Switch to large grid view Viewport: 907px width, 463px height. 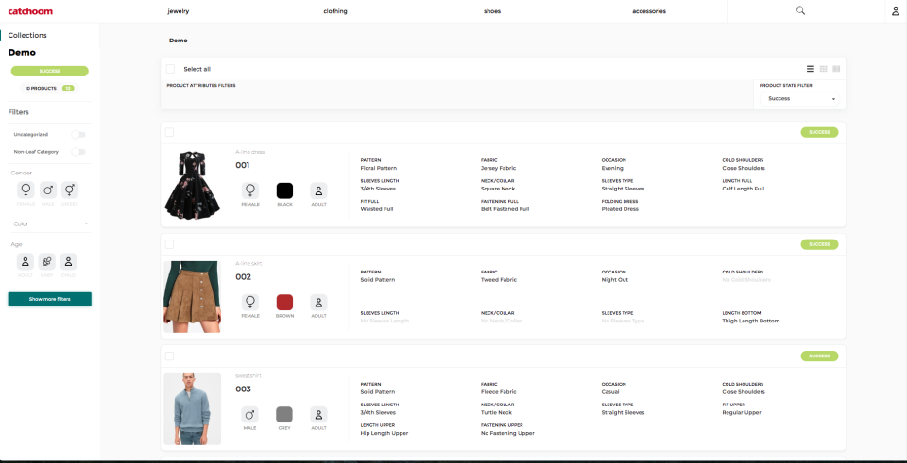[836, 69]
